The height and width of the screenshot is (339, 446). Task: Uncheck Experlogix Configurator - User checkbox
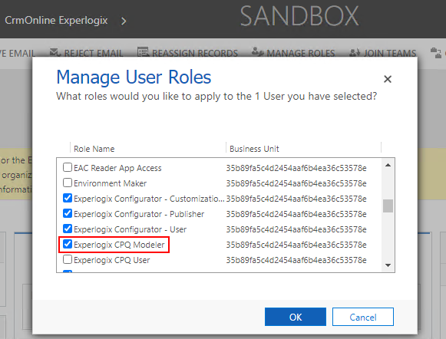(68, 229)
